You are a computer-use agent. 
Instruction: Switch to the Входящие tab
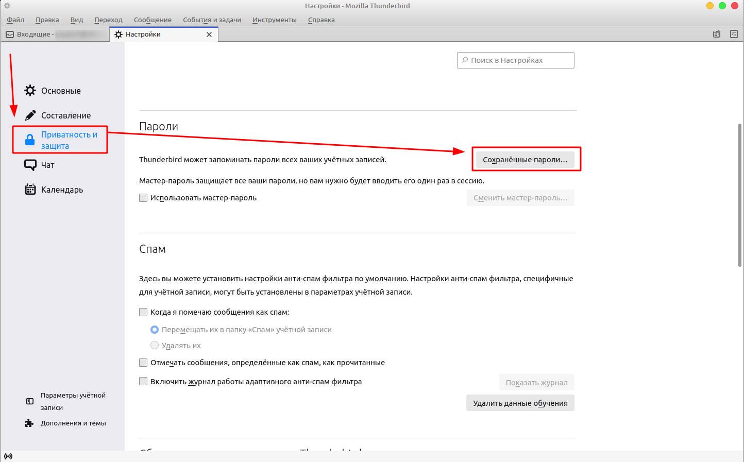pos(33,34)
